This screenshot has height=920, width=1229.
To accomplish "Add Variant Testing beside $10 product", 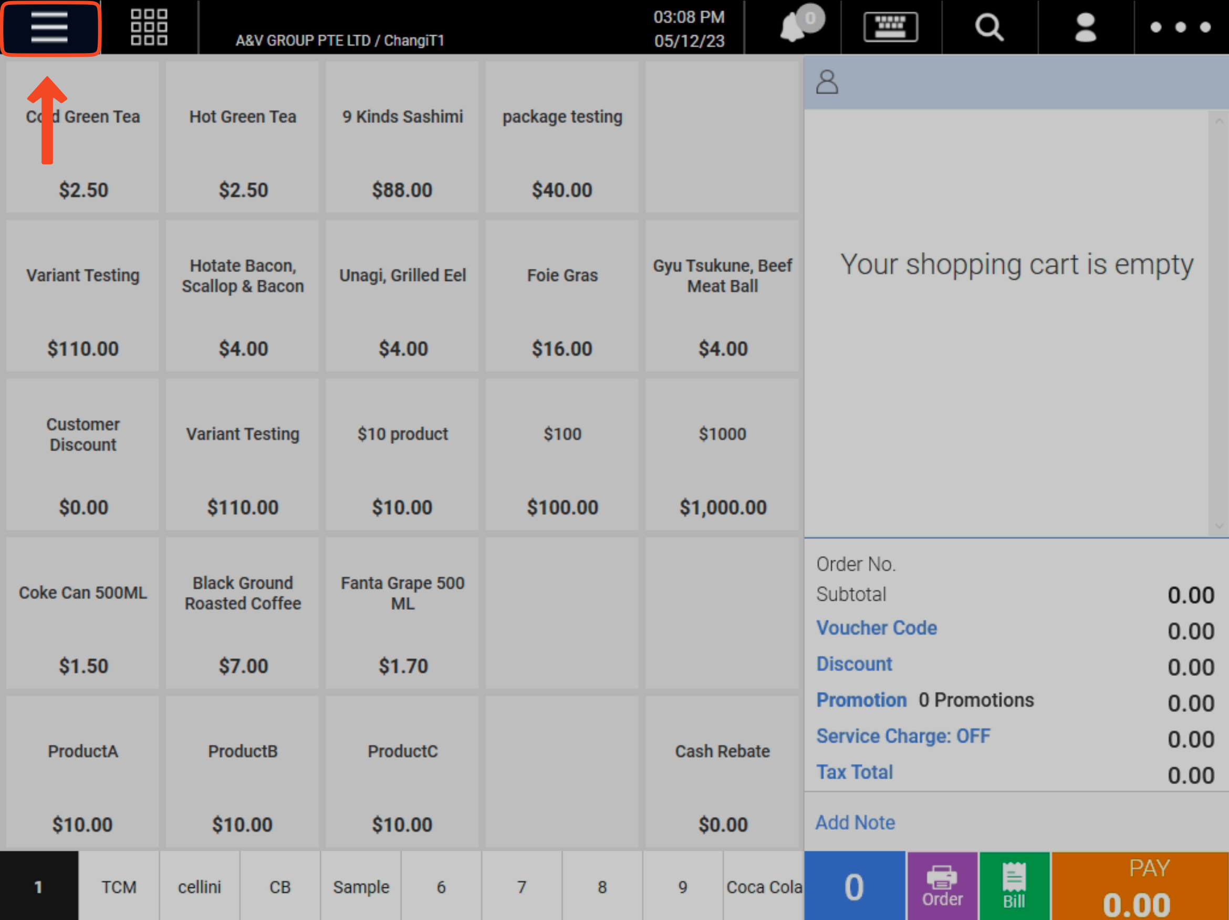I will (x=242, y=454).
